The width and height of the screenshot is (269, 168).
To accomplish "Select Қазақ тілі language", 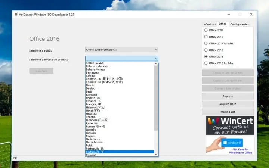I will click(x=120, y=123).
